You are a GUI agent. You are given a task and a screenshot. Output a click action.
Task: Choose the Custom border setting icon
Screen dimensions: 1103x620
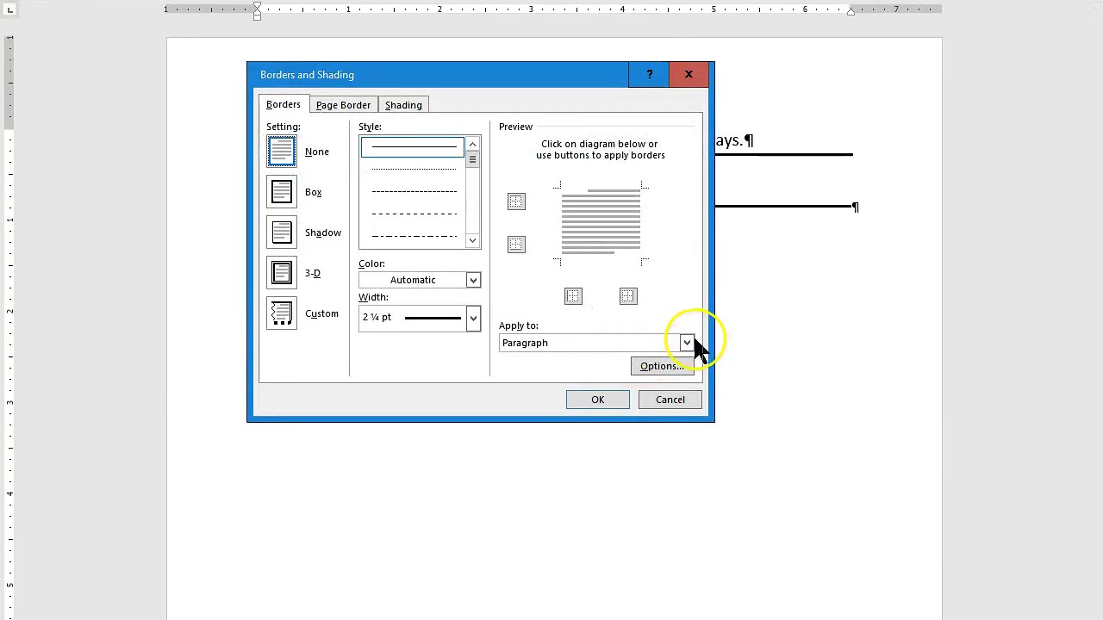pos(282,313)
